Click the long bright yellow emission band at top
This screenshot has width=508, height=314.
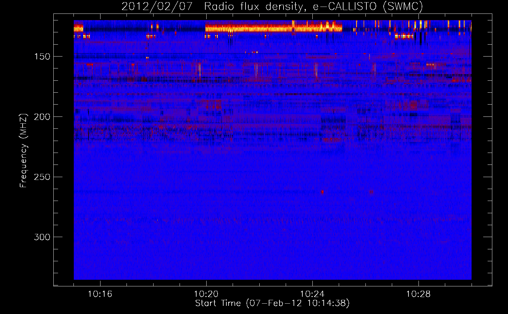click(273, 29)
